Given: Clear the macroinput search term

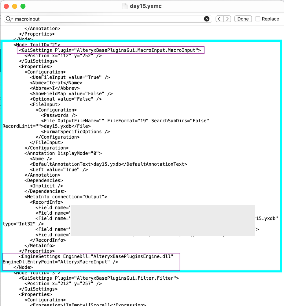Looking at the screenshot, I should [x=207, y=19].
